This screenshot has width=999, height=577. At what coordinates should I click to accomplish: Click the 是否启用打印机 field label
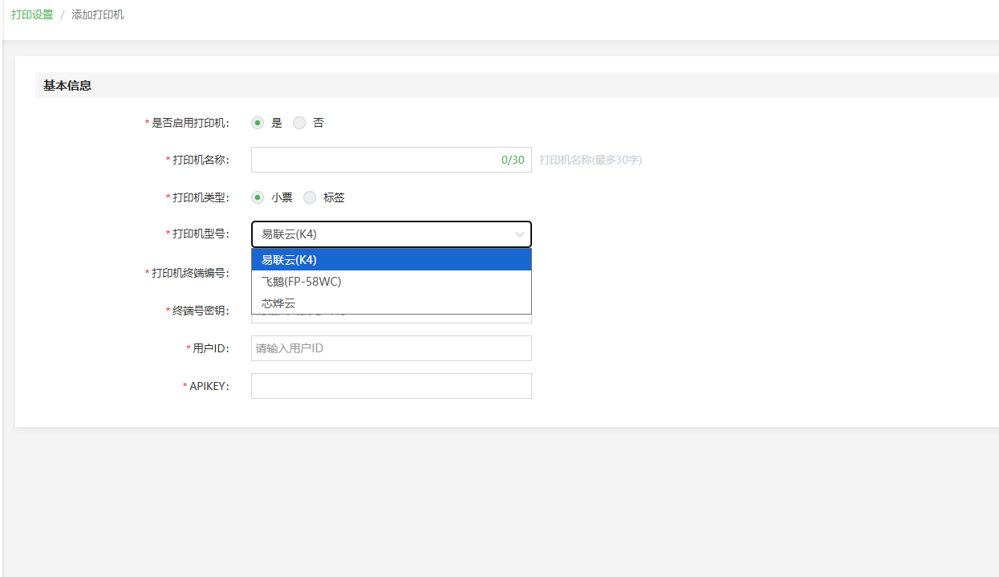190,123
